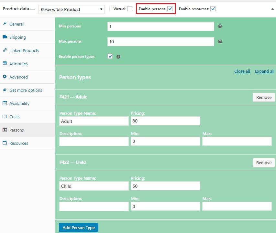Uncheck the Enable persons checkbox
Screen dimensions: 276x233
pyautogui.click(x=170, y=9)
